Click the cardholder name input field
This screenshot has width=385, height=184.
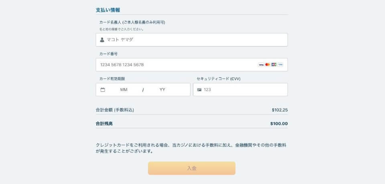pyautogui.click(x=192, y=40)
